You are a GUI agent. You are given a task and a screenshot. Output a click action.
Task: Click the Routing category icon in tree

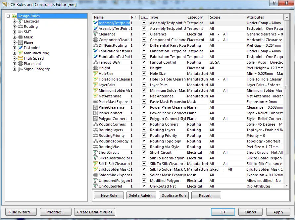(x=20, y=27)
